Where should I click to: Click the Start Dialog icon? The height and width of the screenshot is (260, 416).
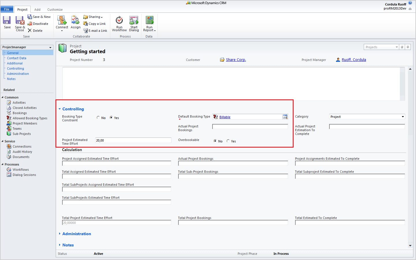pos(134,20)
